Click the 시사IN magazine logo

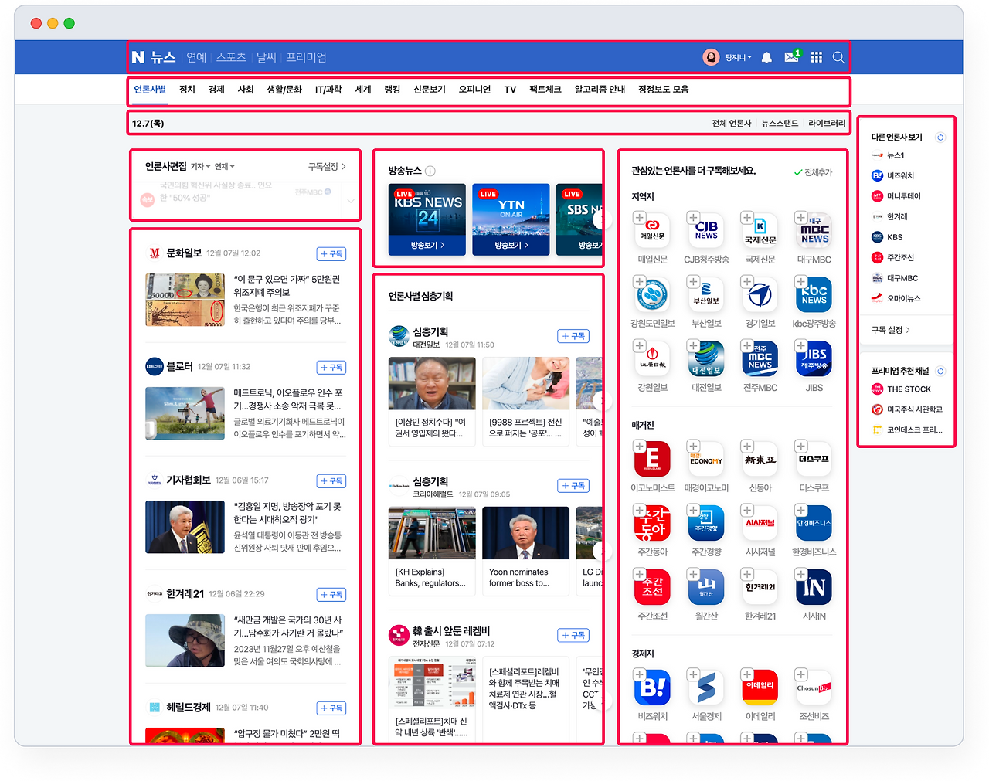pyautogui.click(x=814, y=588)
